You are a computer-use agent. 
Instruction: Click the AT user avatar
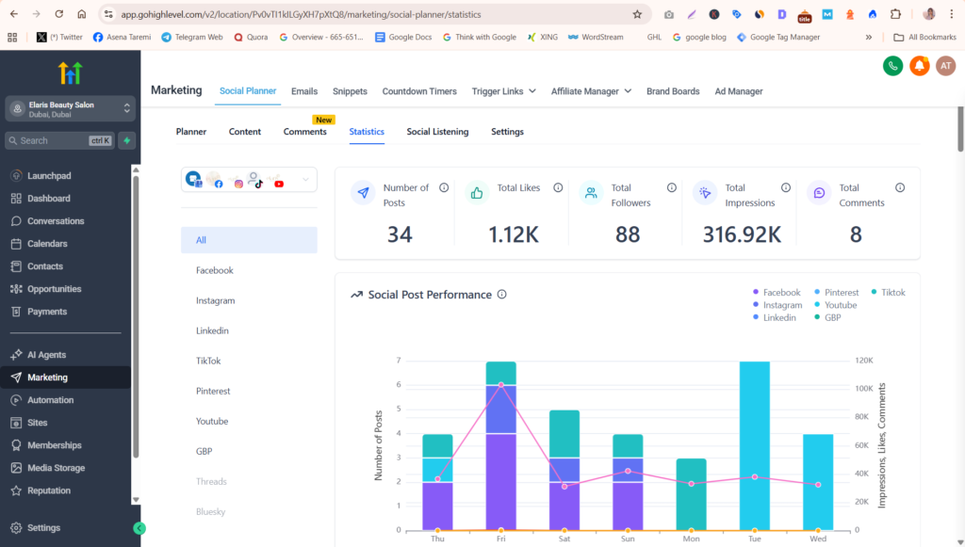(x=946, y=66)
